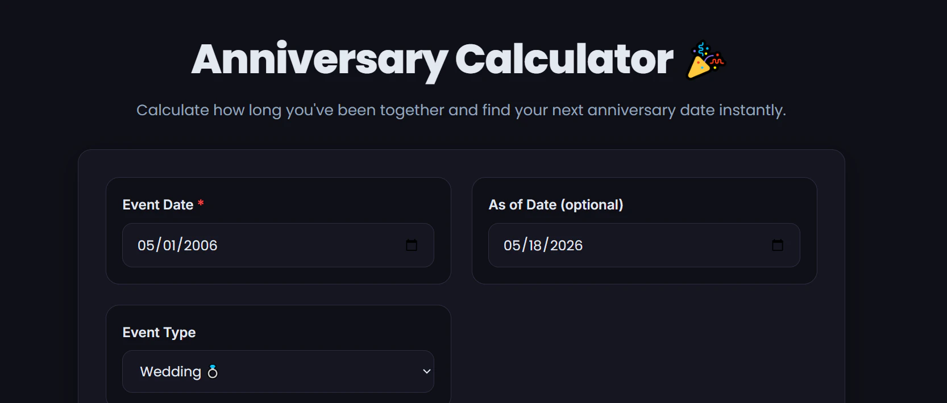Select the month segment in As of Date
Screen dimensions: 947x403
512,245
